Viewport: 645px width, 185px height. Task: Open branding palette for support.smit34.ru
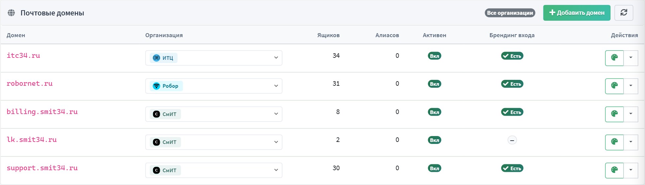[614, 170]
